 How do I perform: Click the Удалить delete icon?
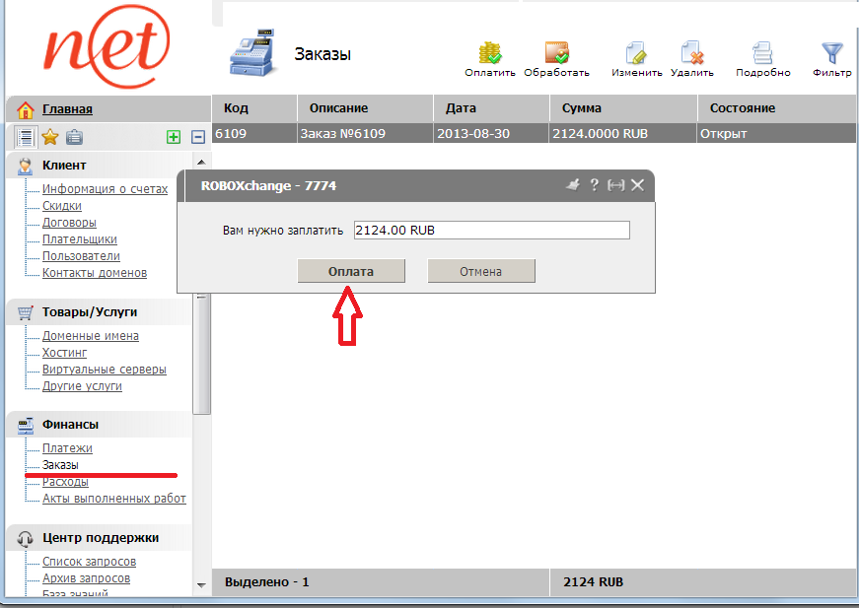point(691,53)
